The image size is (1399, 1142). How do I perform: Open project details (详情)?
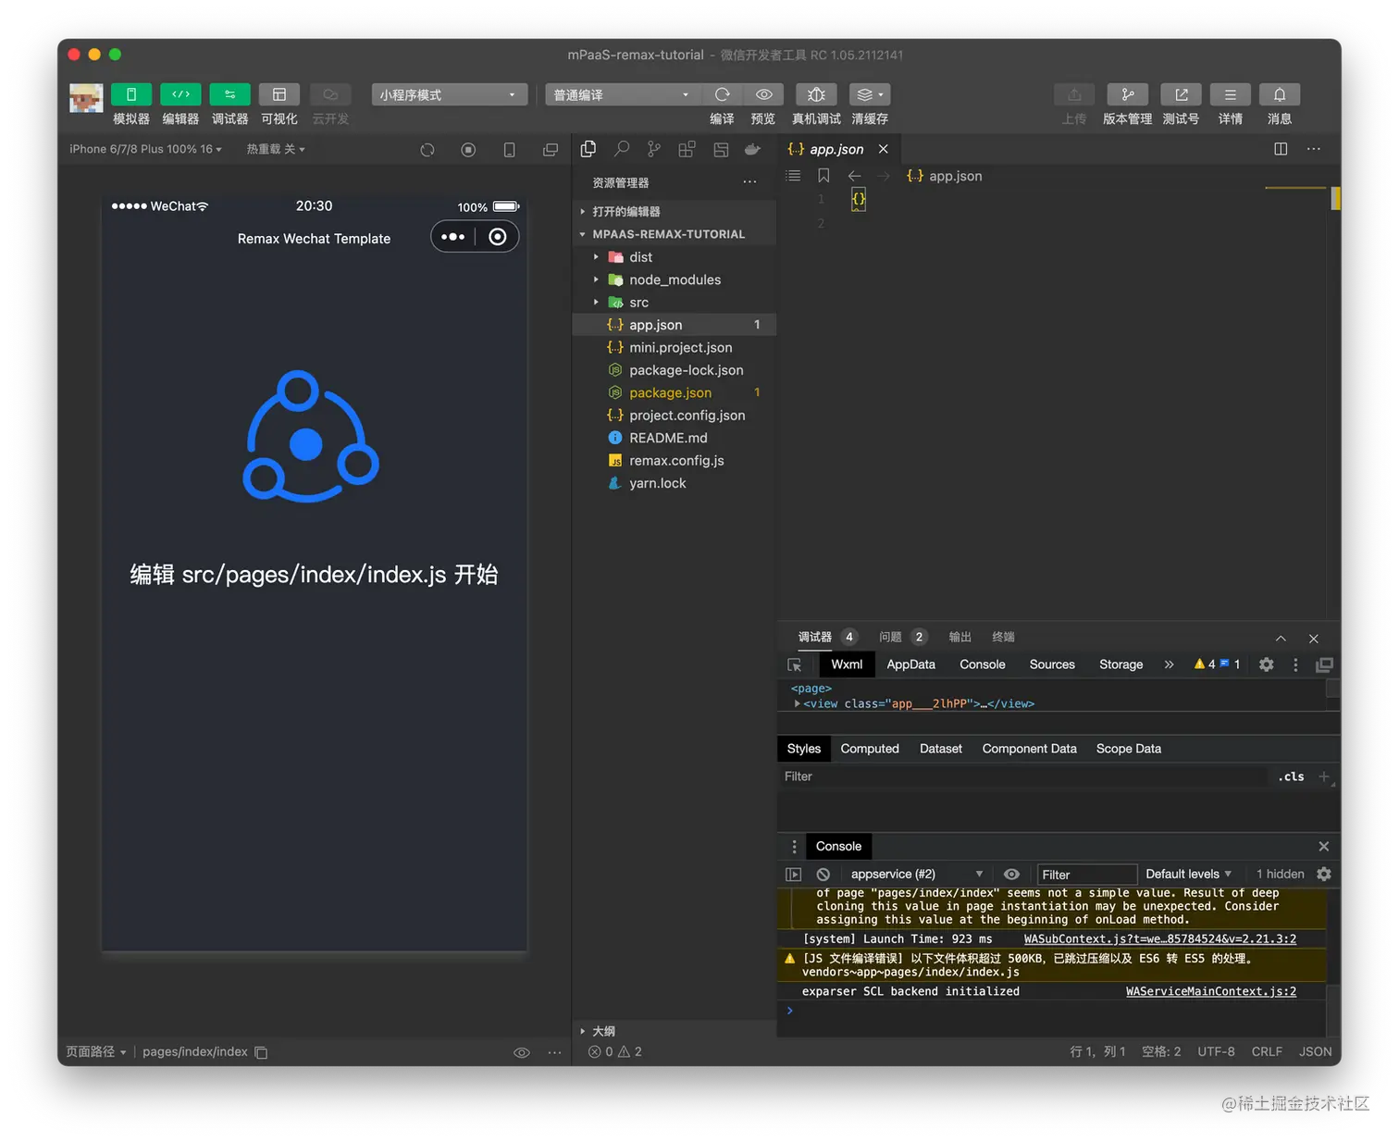(x=1230, y=94)
